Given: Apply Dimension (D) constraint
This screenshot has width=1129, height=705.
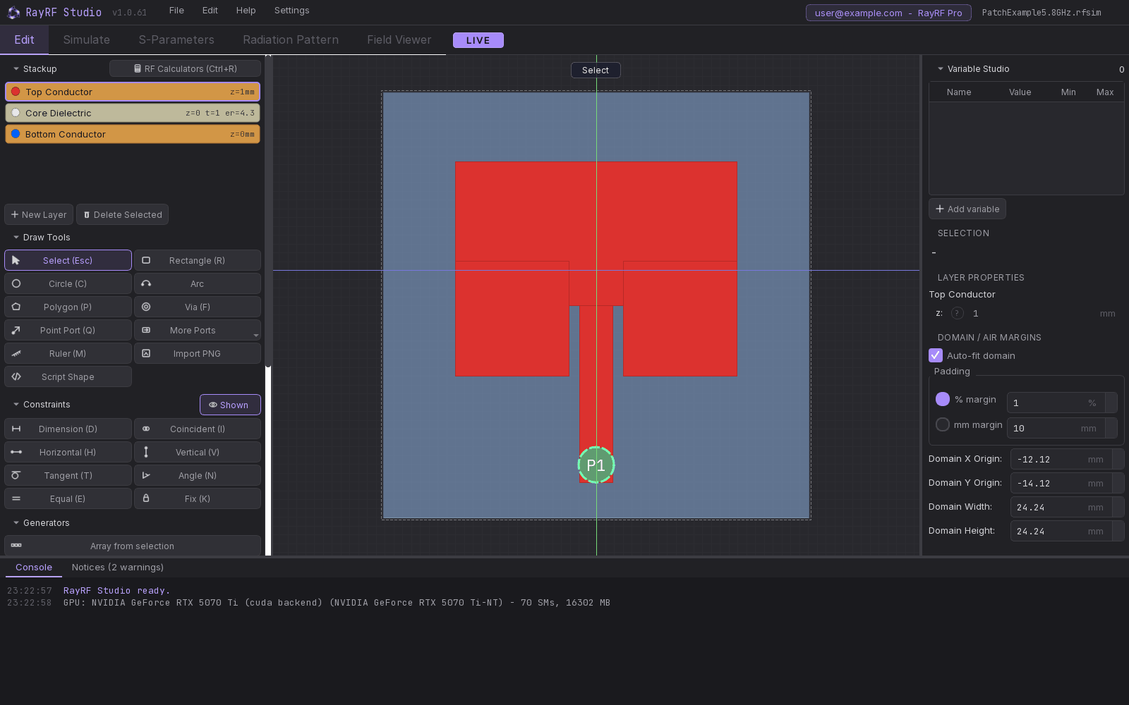Looking at the screenshot, I should [x=68, y=429].
